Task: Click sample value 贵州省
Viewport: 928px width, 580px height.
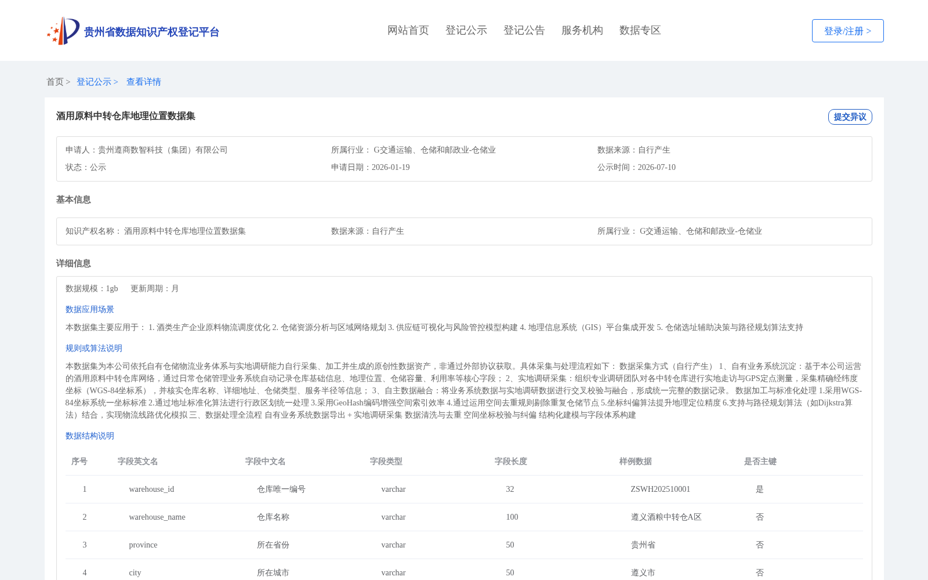Action: pos(643,545)
